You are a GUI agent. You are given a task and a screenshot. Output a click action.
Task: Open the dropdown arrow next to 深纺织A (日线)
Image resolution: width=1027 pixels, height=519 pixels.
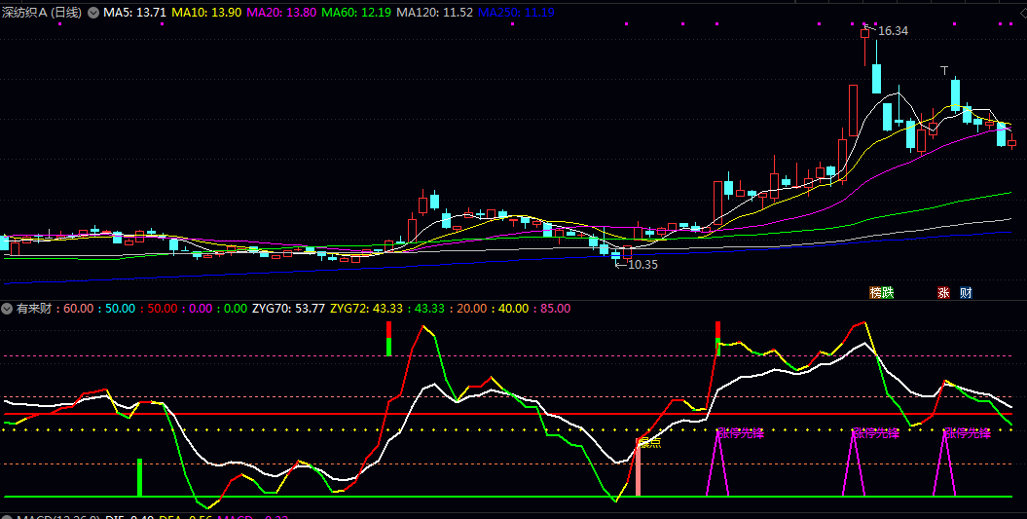(x=93, y=13)
